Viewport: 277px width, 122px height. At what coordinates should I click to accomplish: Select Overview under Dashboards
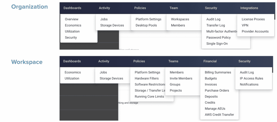tap(72, 19)
